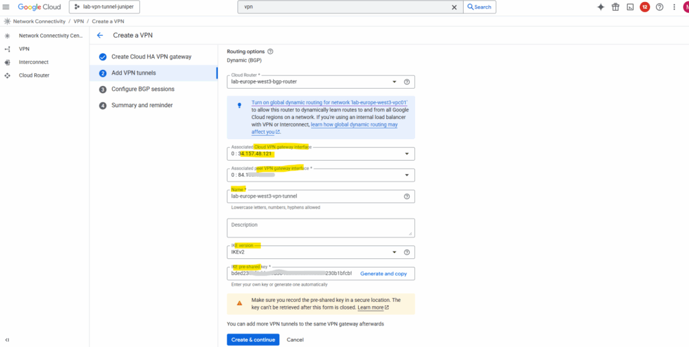Click the help icon in the Cloud Router field

[x=407, y=81]
